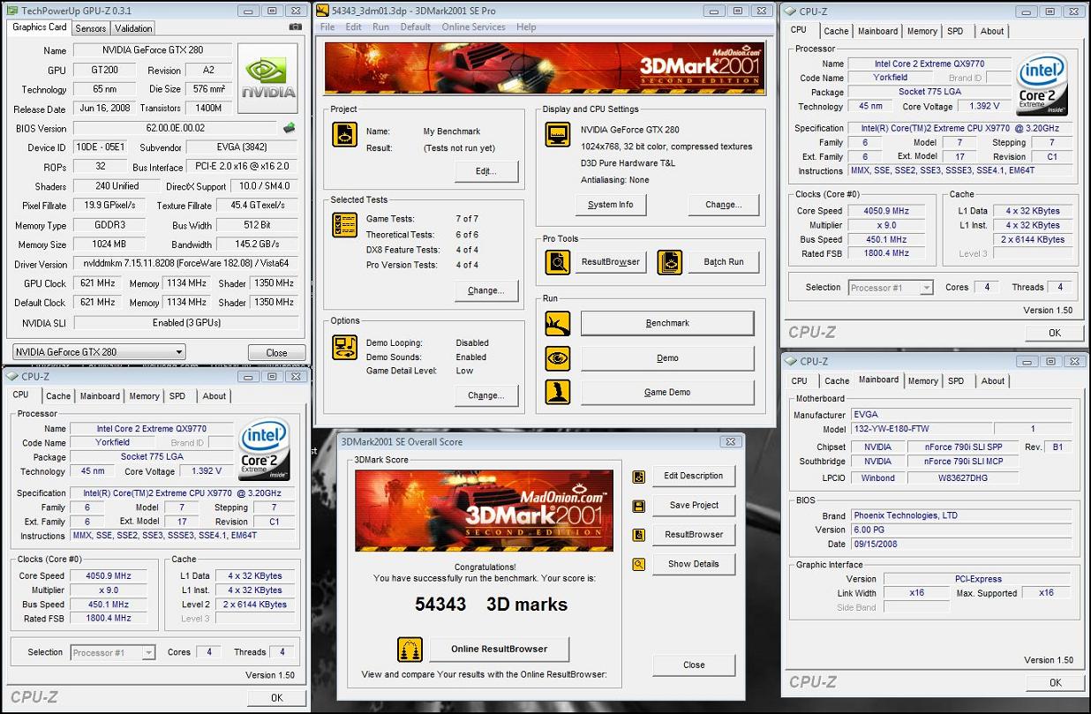
Task: Click the GPU-Z Name field GeForce GTX 280
Action: [x=154, y=50]
